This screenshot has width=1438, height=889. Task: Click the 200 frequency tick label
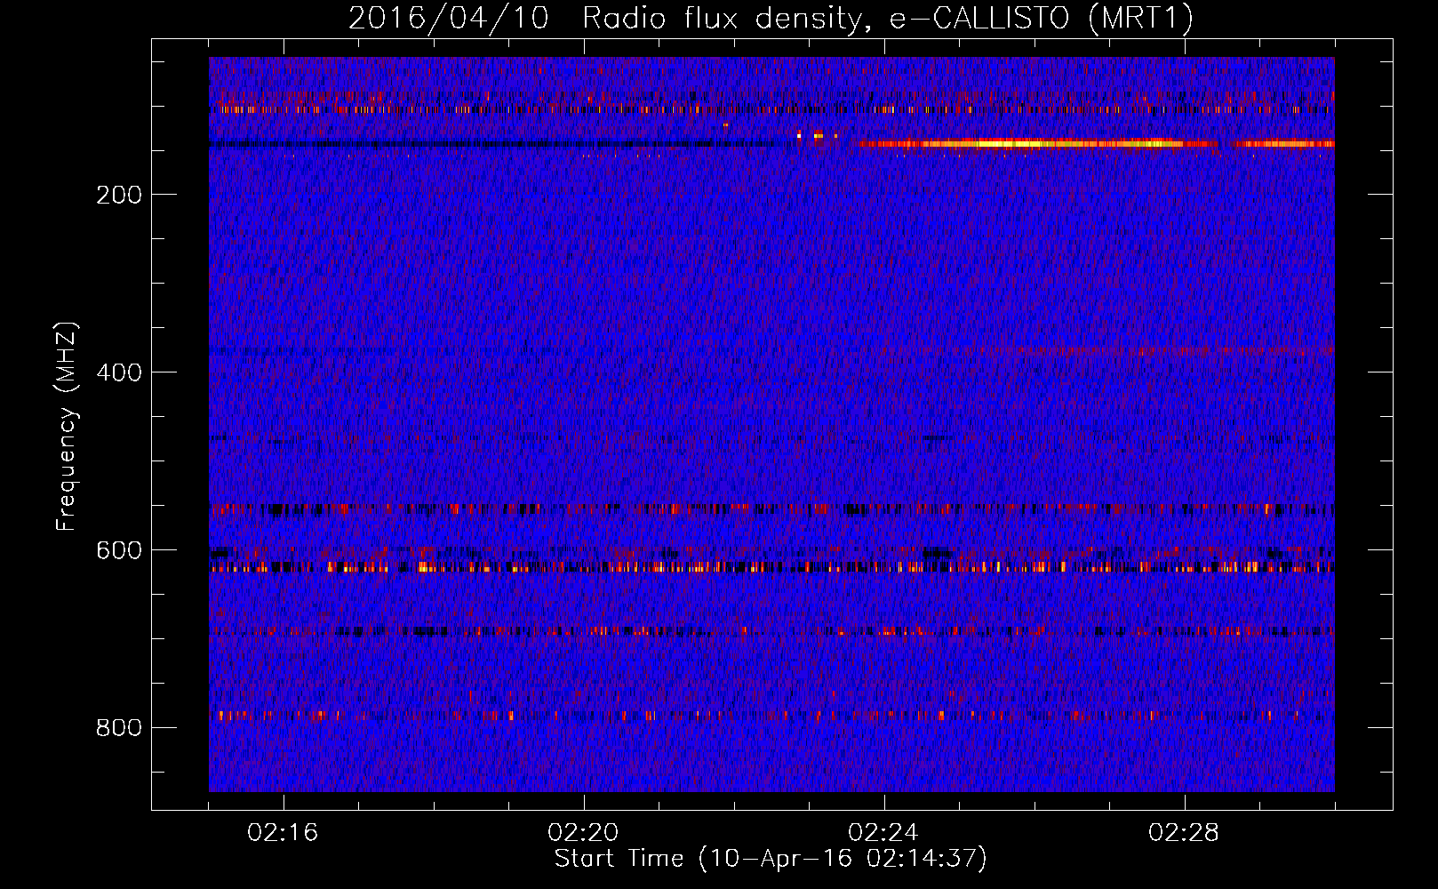coord(119,195)
